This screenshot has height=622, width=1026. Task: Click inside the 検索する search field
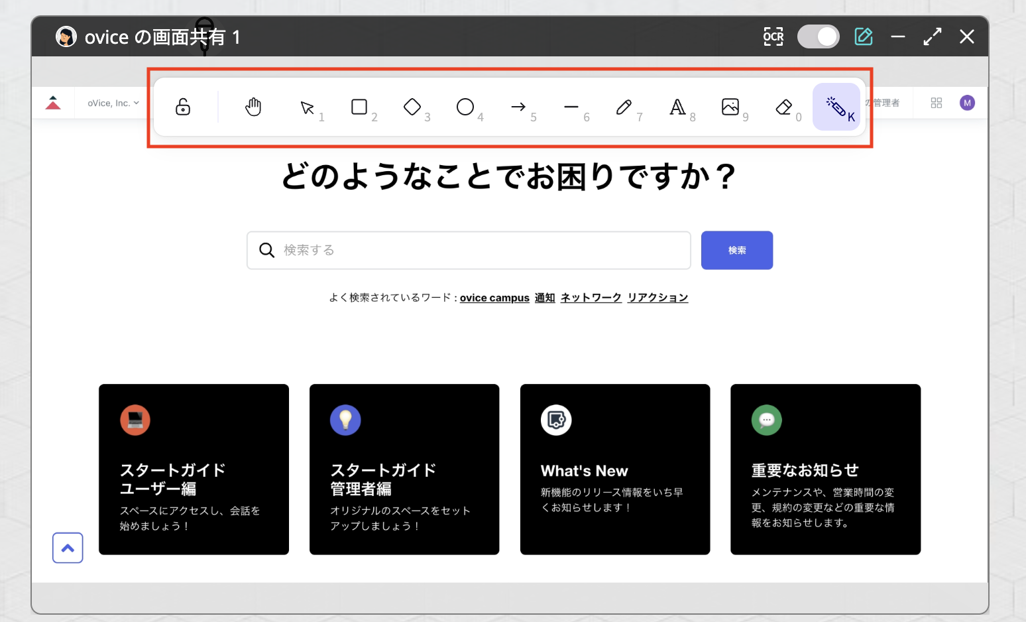point(464,250)
